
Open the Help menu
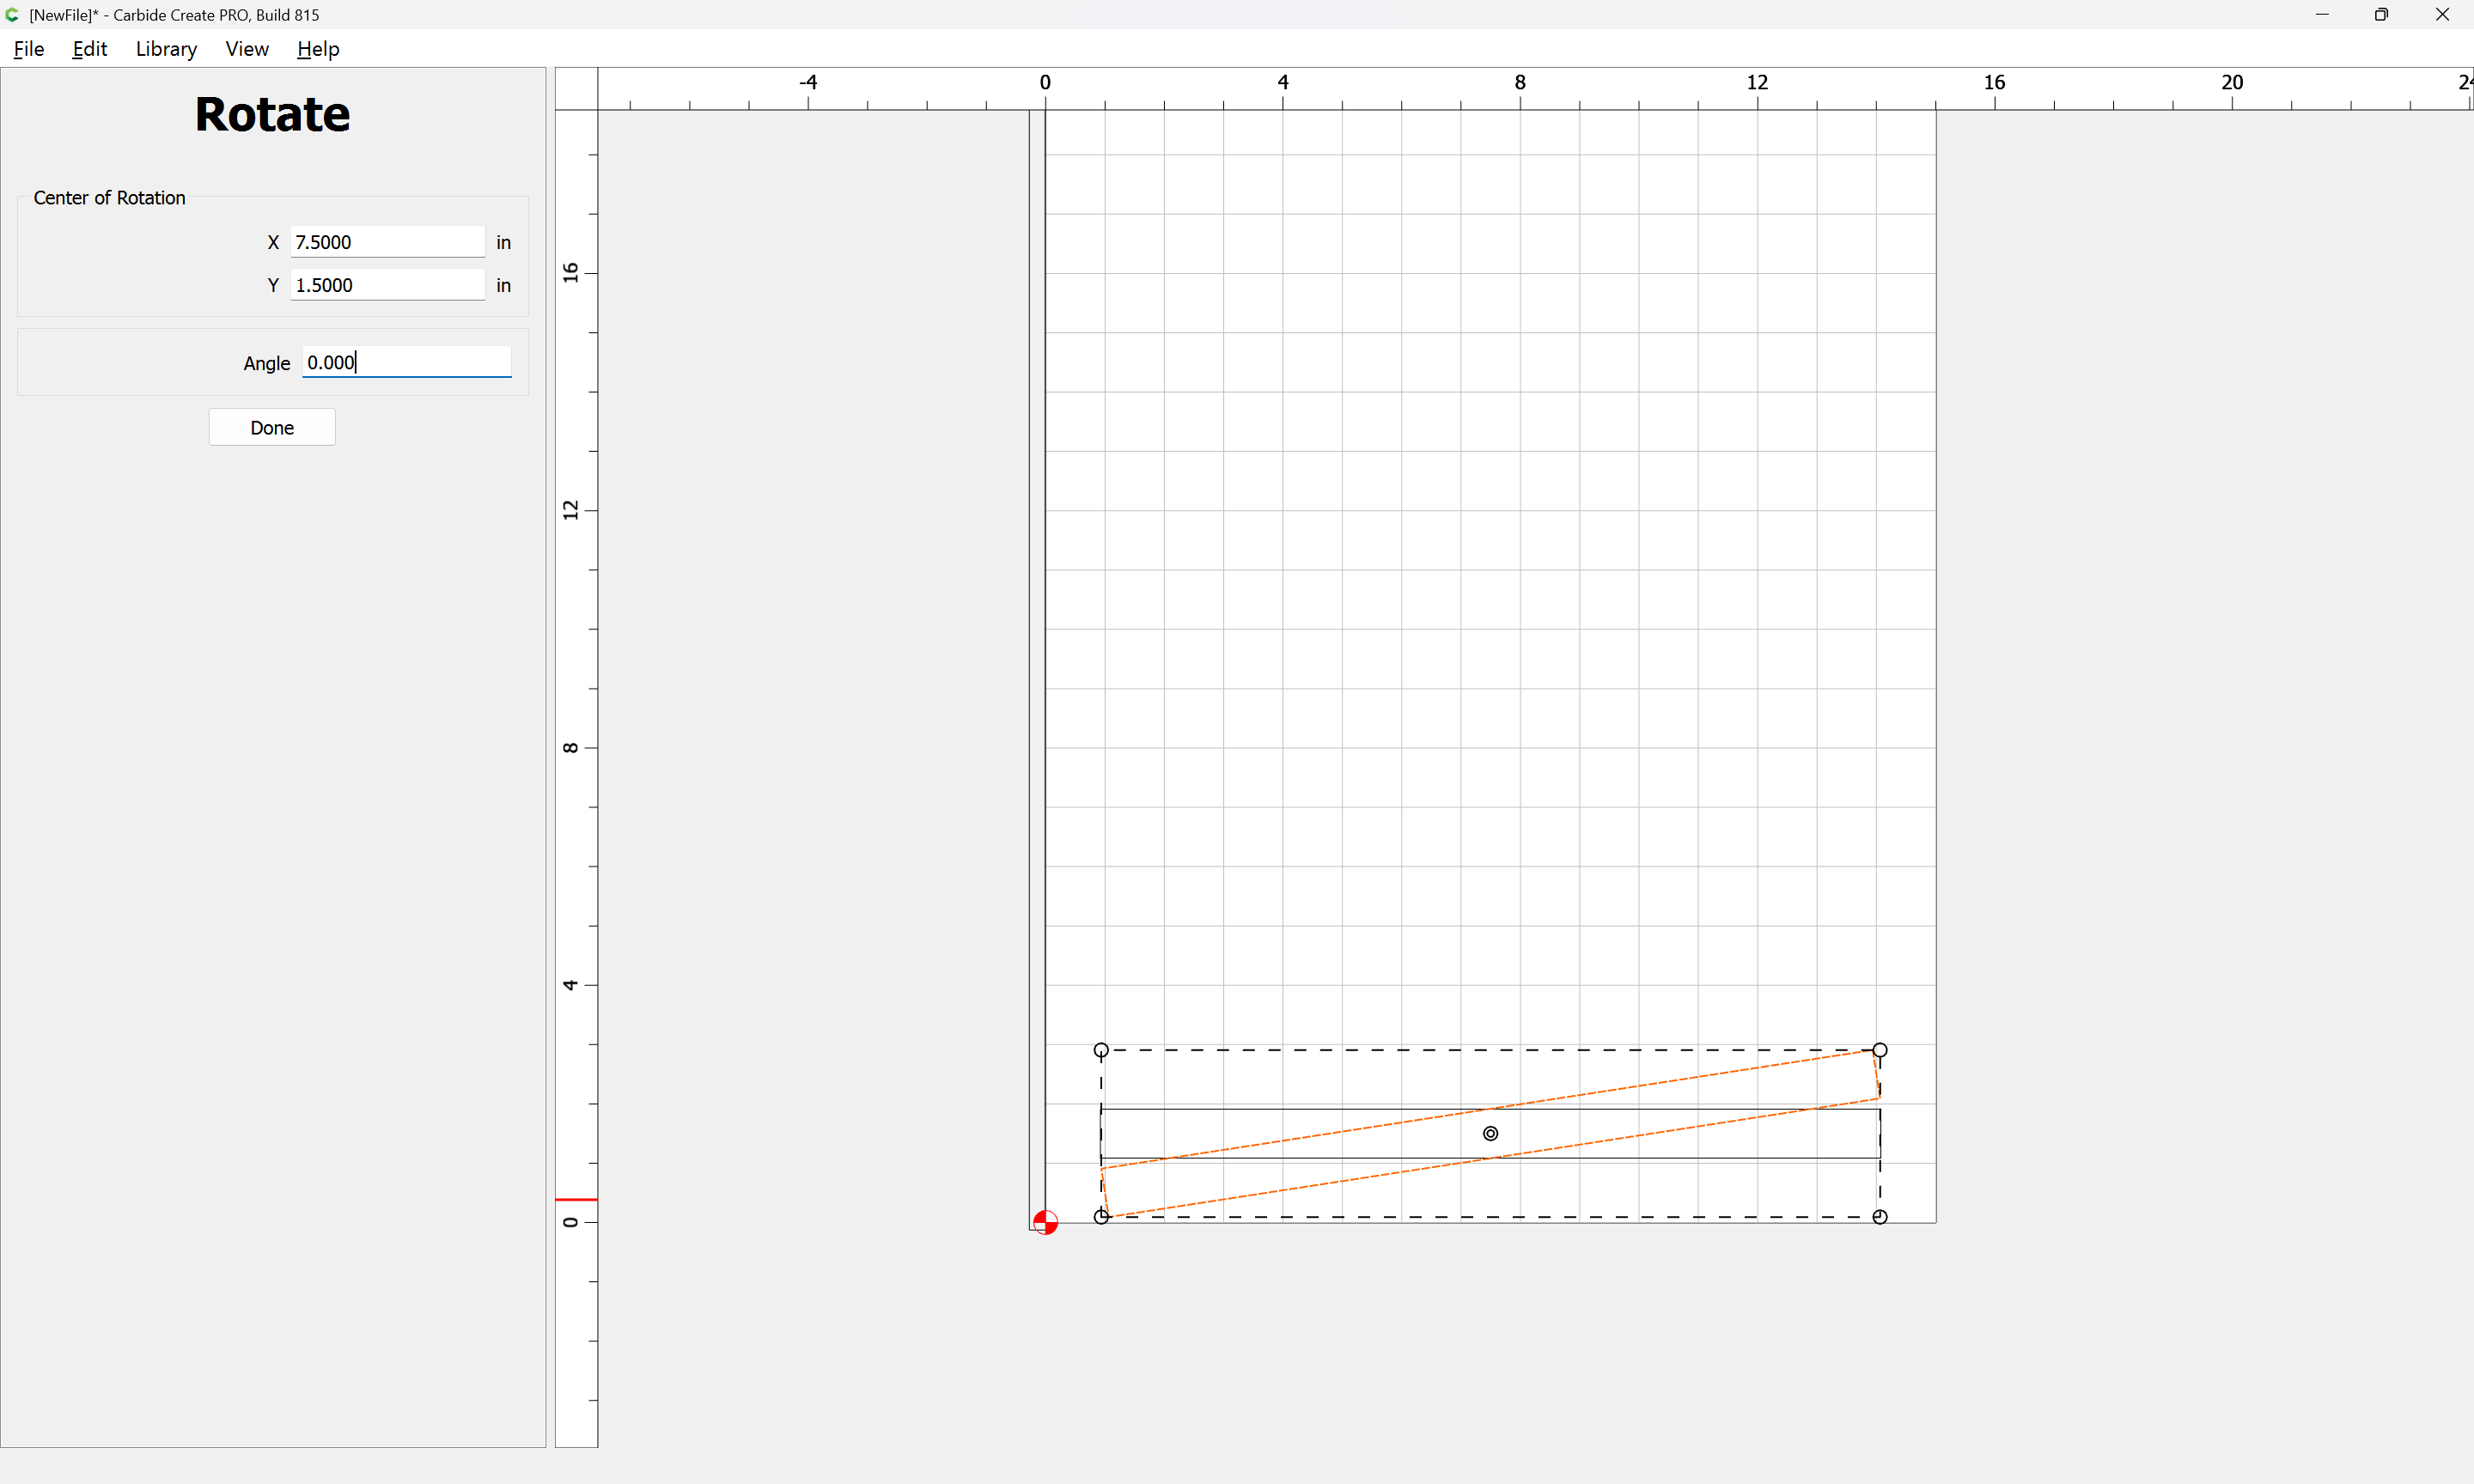point(318,49)
